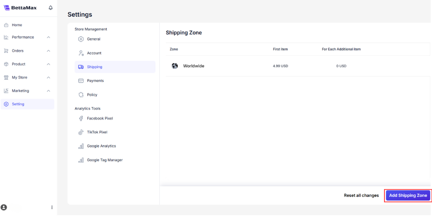The width and height of the screenshot is (432, 216).
Task: Click the Marketing graph icon
Action: point(6,91)
